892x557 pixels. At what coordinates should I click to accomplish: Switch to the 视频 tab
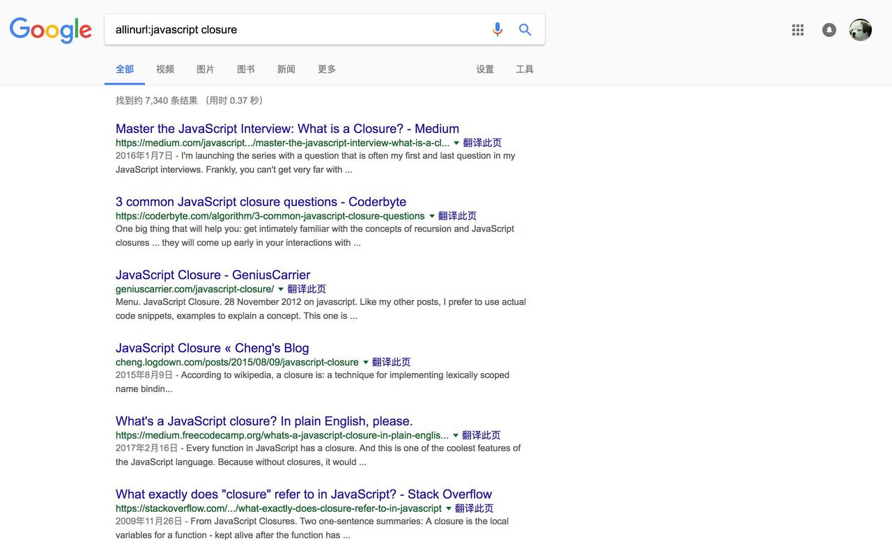point(165,69)
